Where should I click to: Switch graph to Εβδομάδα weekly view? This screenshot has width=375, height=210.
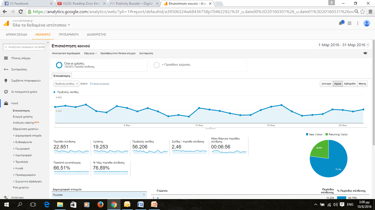(350, 84)
